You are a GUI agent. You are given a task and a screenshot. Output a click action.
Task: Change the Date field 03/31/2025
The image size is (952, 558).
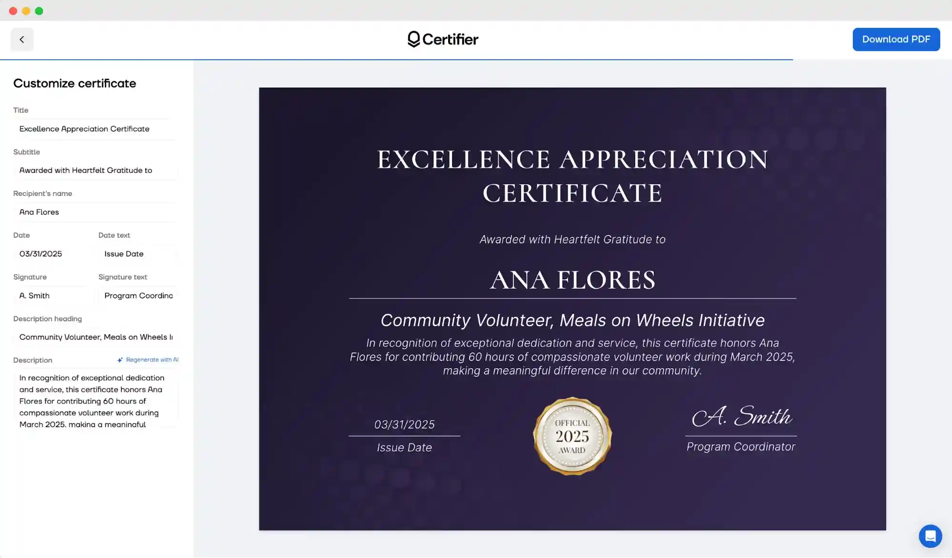(53, 254)
